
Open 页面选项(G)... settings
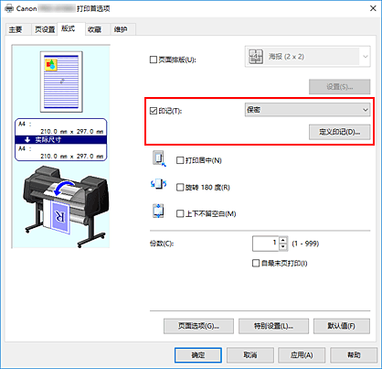[x=198, y=326]
